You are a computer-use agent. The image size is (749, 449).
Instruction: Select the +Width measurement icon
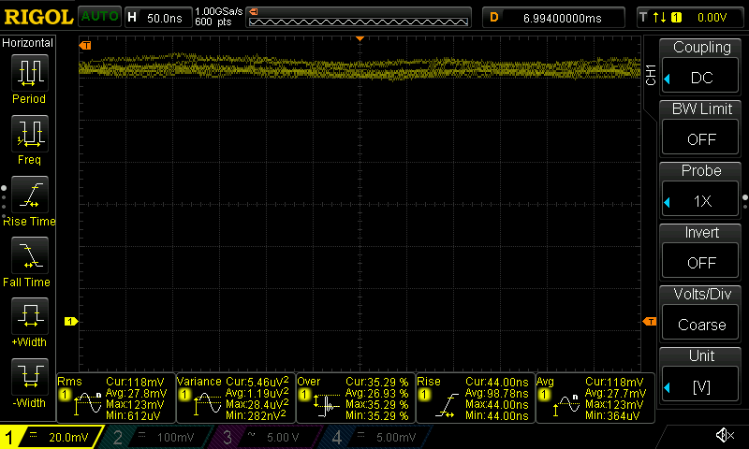point(30,316)
